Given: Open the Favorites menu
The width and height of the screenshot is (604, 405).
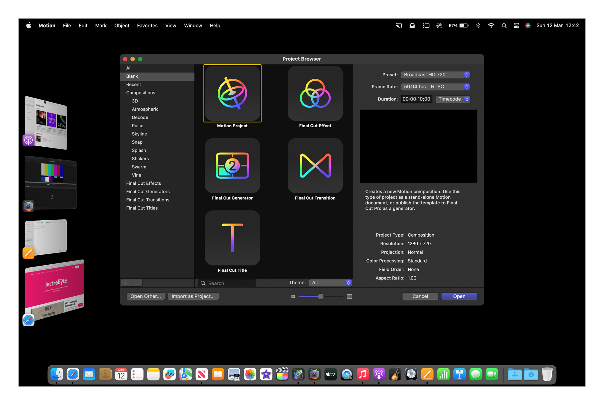Looking at the screenshot, I should [147, 26].
